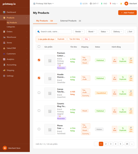Click the Sort button
The image size is (138, 154).
click(130, 32)
